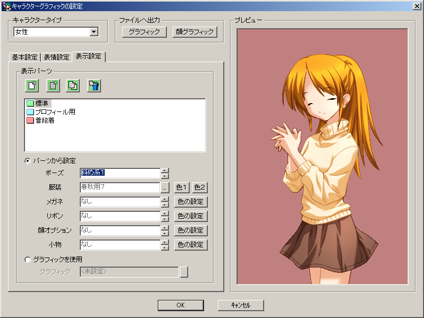Click the delete set trash-can icon
424x318 pixels.
[x=94, y=86]
